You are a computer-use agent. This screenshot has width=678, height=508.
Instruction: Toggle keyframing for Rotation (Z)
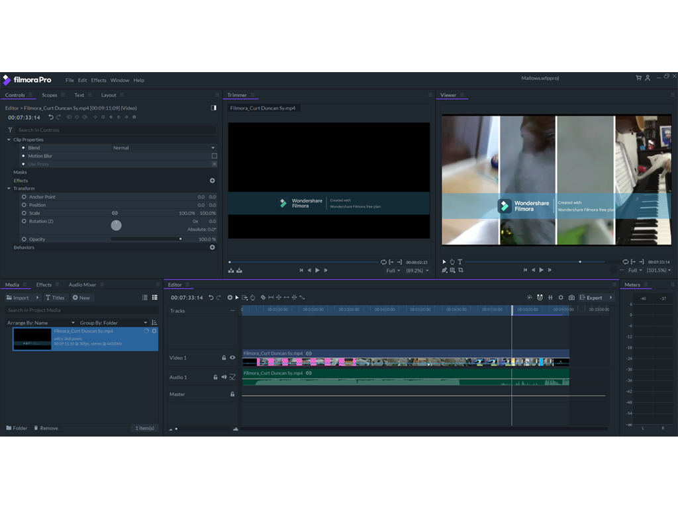pos(24,221)
